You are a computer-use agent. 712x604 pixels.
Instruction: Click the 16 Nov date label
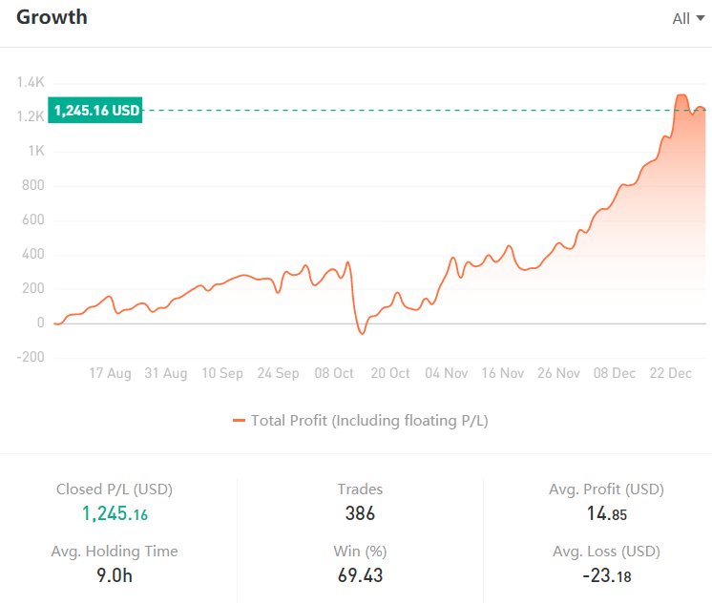[503, 373]
